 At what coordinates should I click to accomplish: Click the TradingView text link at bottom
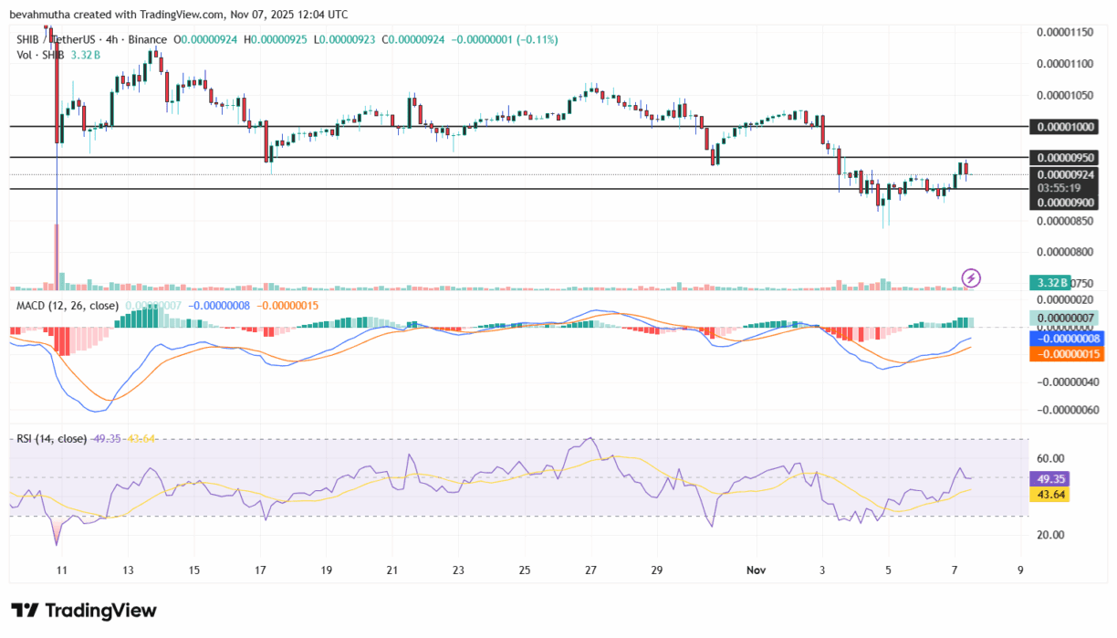click(x=100, y=611)
